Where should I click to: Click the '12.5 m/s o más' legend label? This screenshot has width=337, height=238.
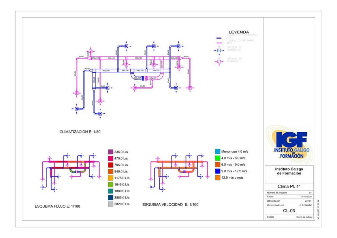[x=232, y=178]
